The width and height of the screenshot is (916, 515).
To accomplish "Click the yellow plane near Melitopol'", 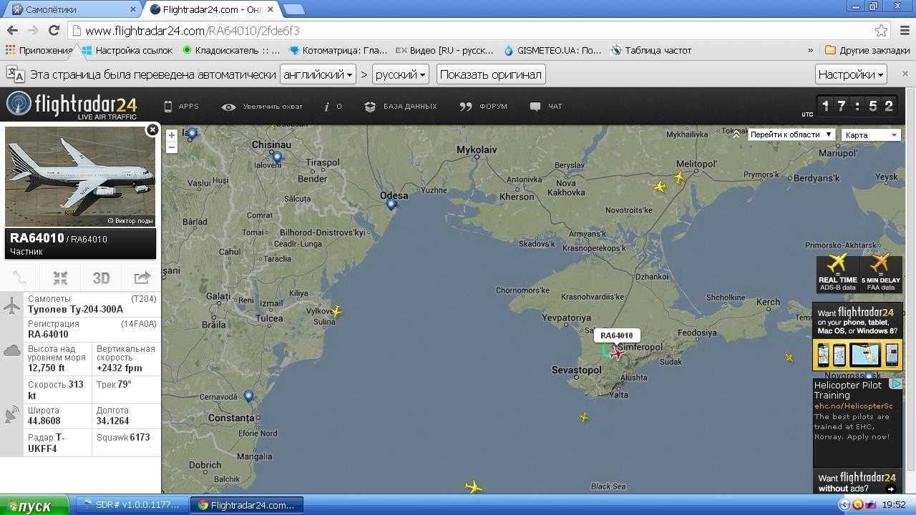I will coord(679,177).
